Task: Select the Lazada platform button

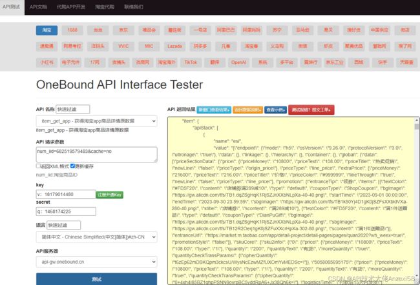Action: pos(174,46)
